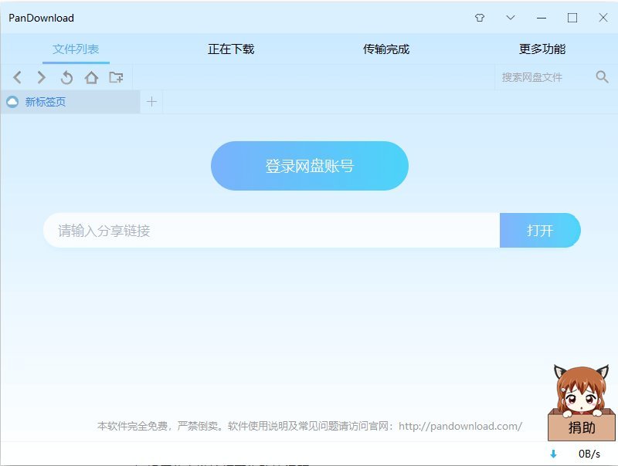The width and height of the screenshot is (618, 466).
Task: Open the skin theme shirt icon
Action: 480,18
